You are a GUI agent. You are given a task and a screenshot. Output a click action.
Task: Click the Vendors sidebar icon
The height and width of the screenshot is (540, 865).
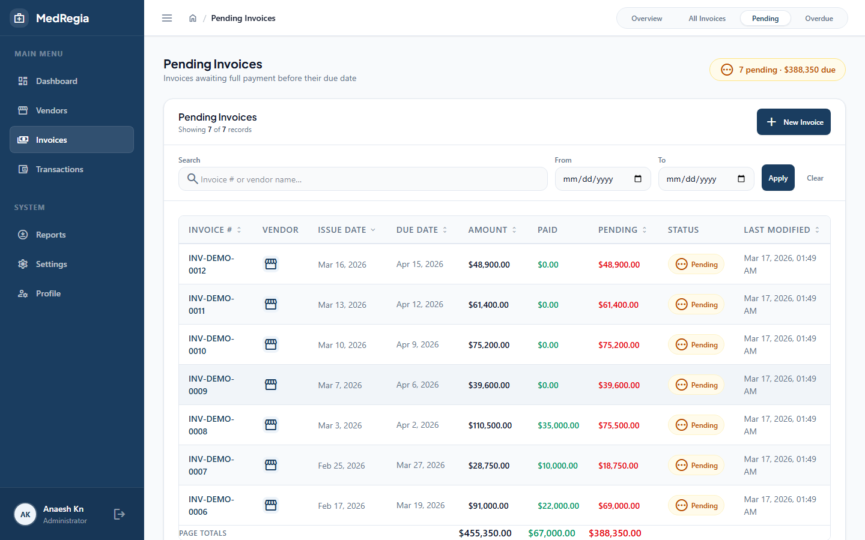[23, 110]
